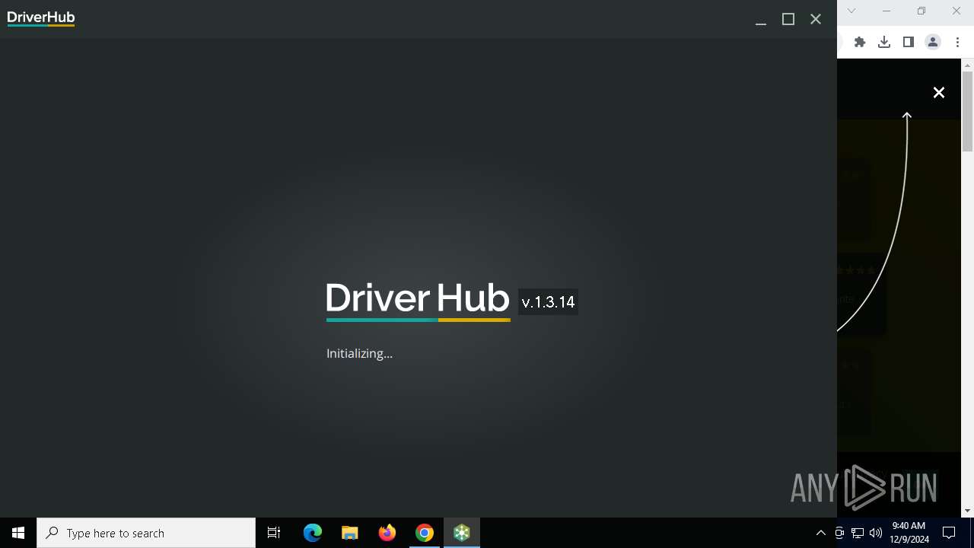This screenshot has width=974, height=548.
Task: Open Chrome three-dot menu
Action: tap(957, 42)
